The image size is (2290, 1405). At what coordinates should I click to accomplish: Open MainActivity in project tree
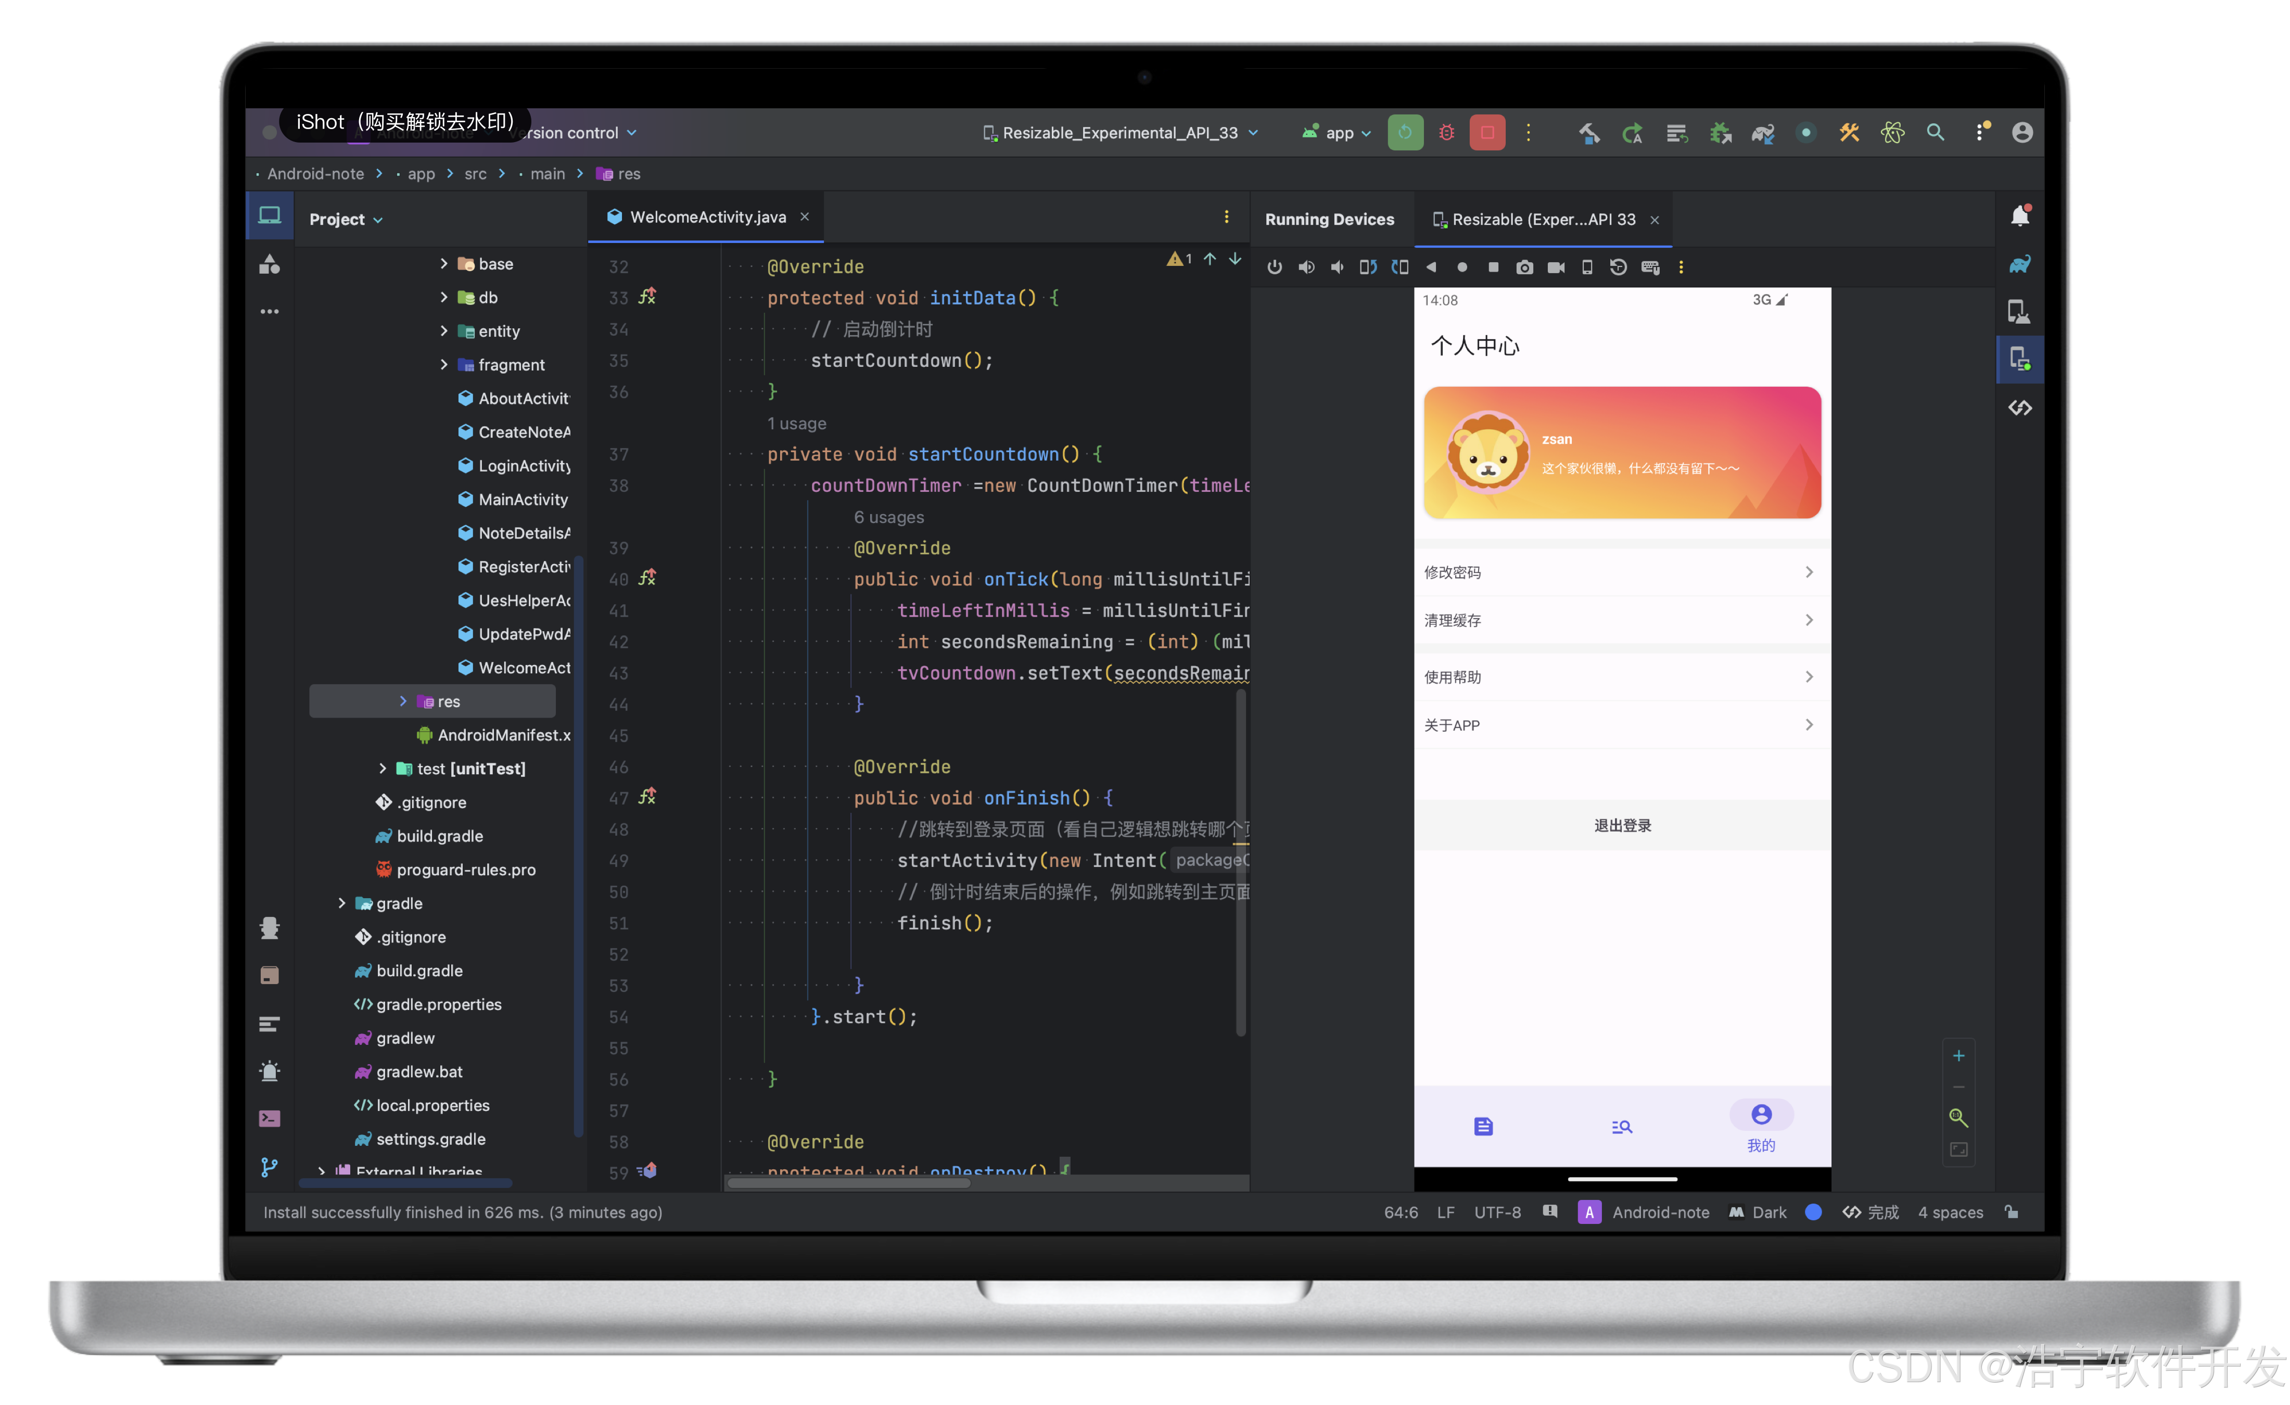pyautogui.click(x=513, y=499)
